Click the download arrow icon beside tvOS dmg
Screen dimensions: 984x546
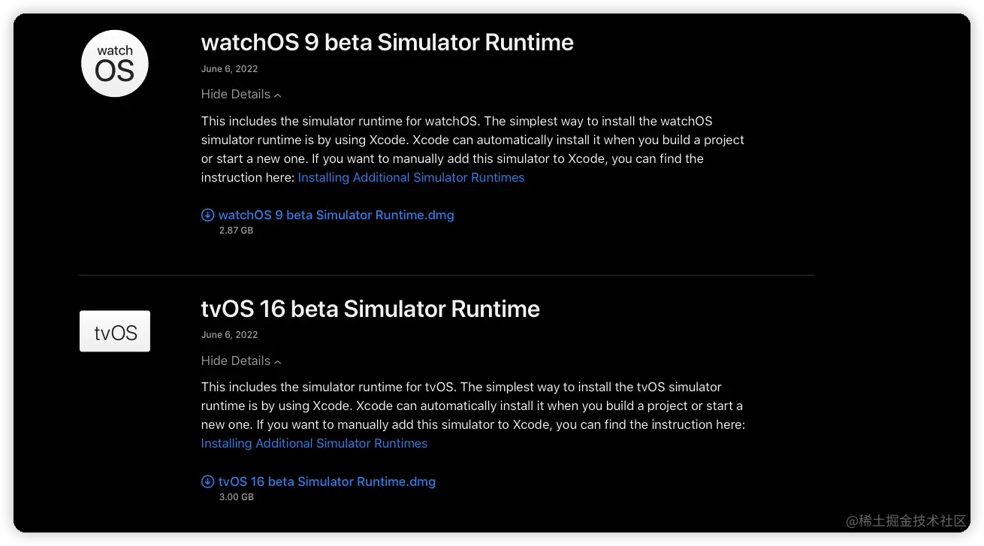[208, 481]
